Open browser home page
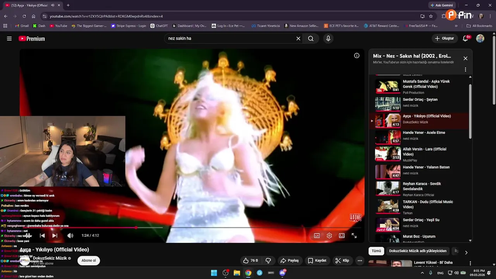 [x=34, y=16]
